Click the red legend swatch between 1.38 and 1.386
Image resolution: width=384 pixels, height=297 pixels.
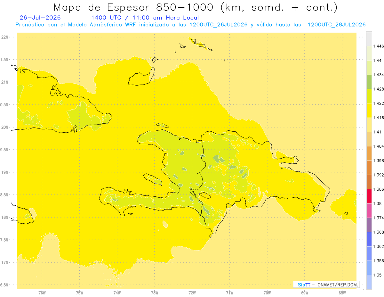click(x=369, y=196)
